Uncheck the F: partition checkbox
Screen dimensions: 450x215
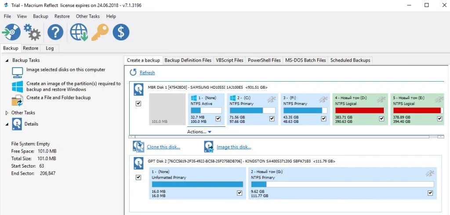tap(324, 118)
